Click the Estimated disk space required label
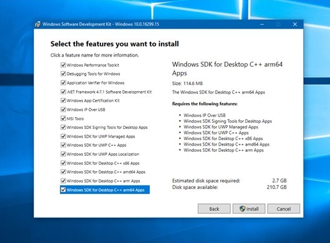This screenshot has height=243, width=330. pos(206,180)
